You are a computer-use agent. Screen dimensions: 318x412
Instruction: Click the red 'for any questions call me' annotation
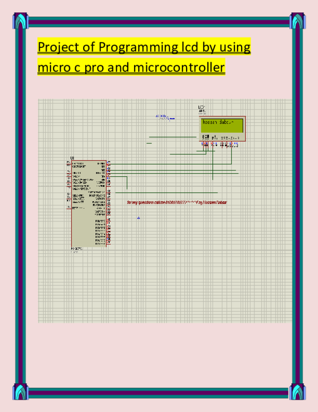[177, 202]
